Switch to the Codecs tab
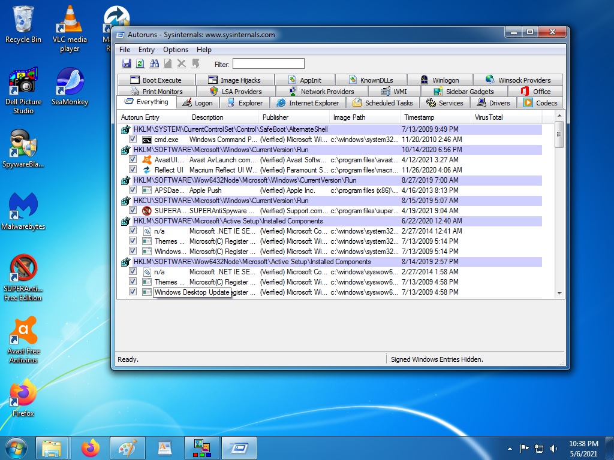 coord(541,103)
